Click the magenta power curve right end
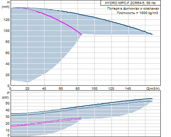The width and height of the screenshot is (171, 137). tap(81, 118)
